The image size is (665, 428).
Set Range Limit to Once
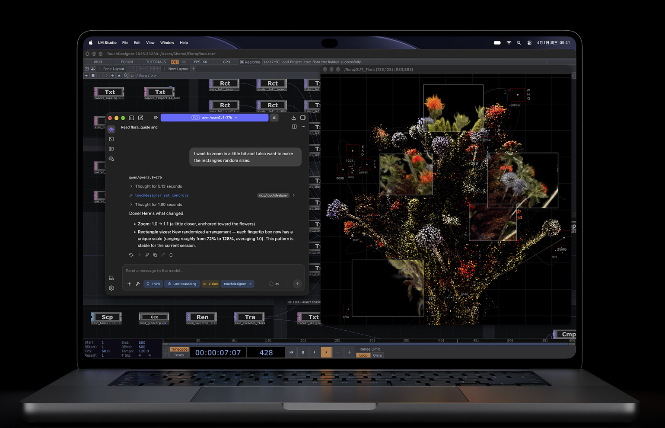(x=377, y=355)
